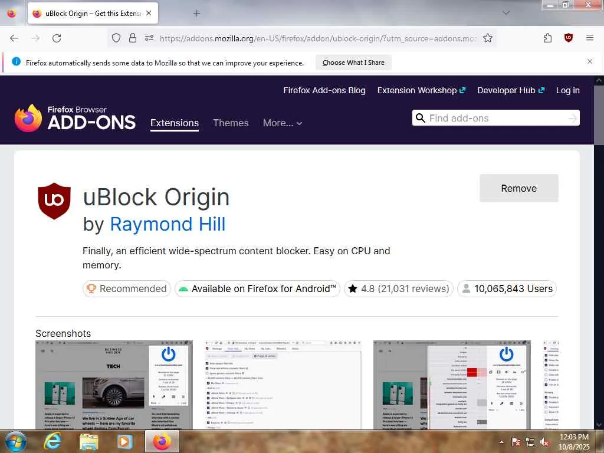604x453 pixels.
Task: Open Windows Media Player from taskbar
Action: (124, 442)
